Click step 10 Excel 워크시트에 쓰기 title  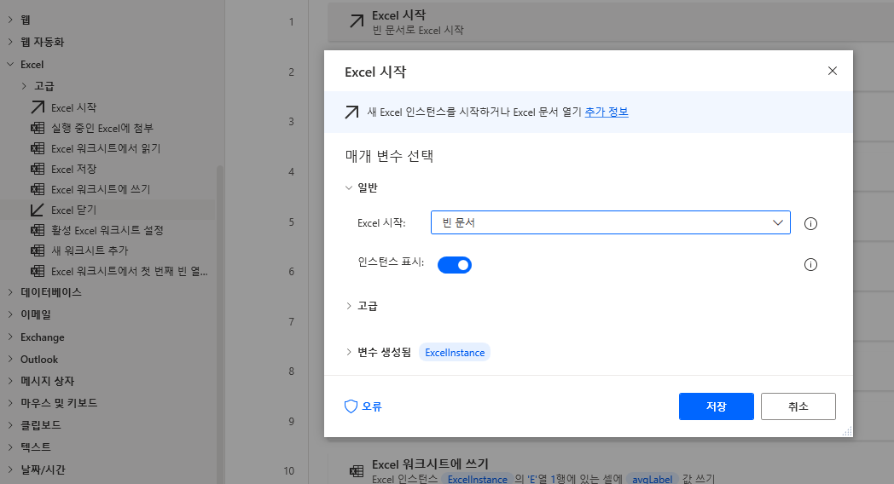pyautogui.click(x=430, y=464)
